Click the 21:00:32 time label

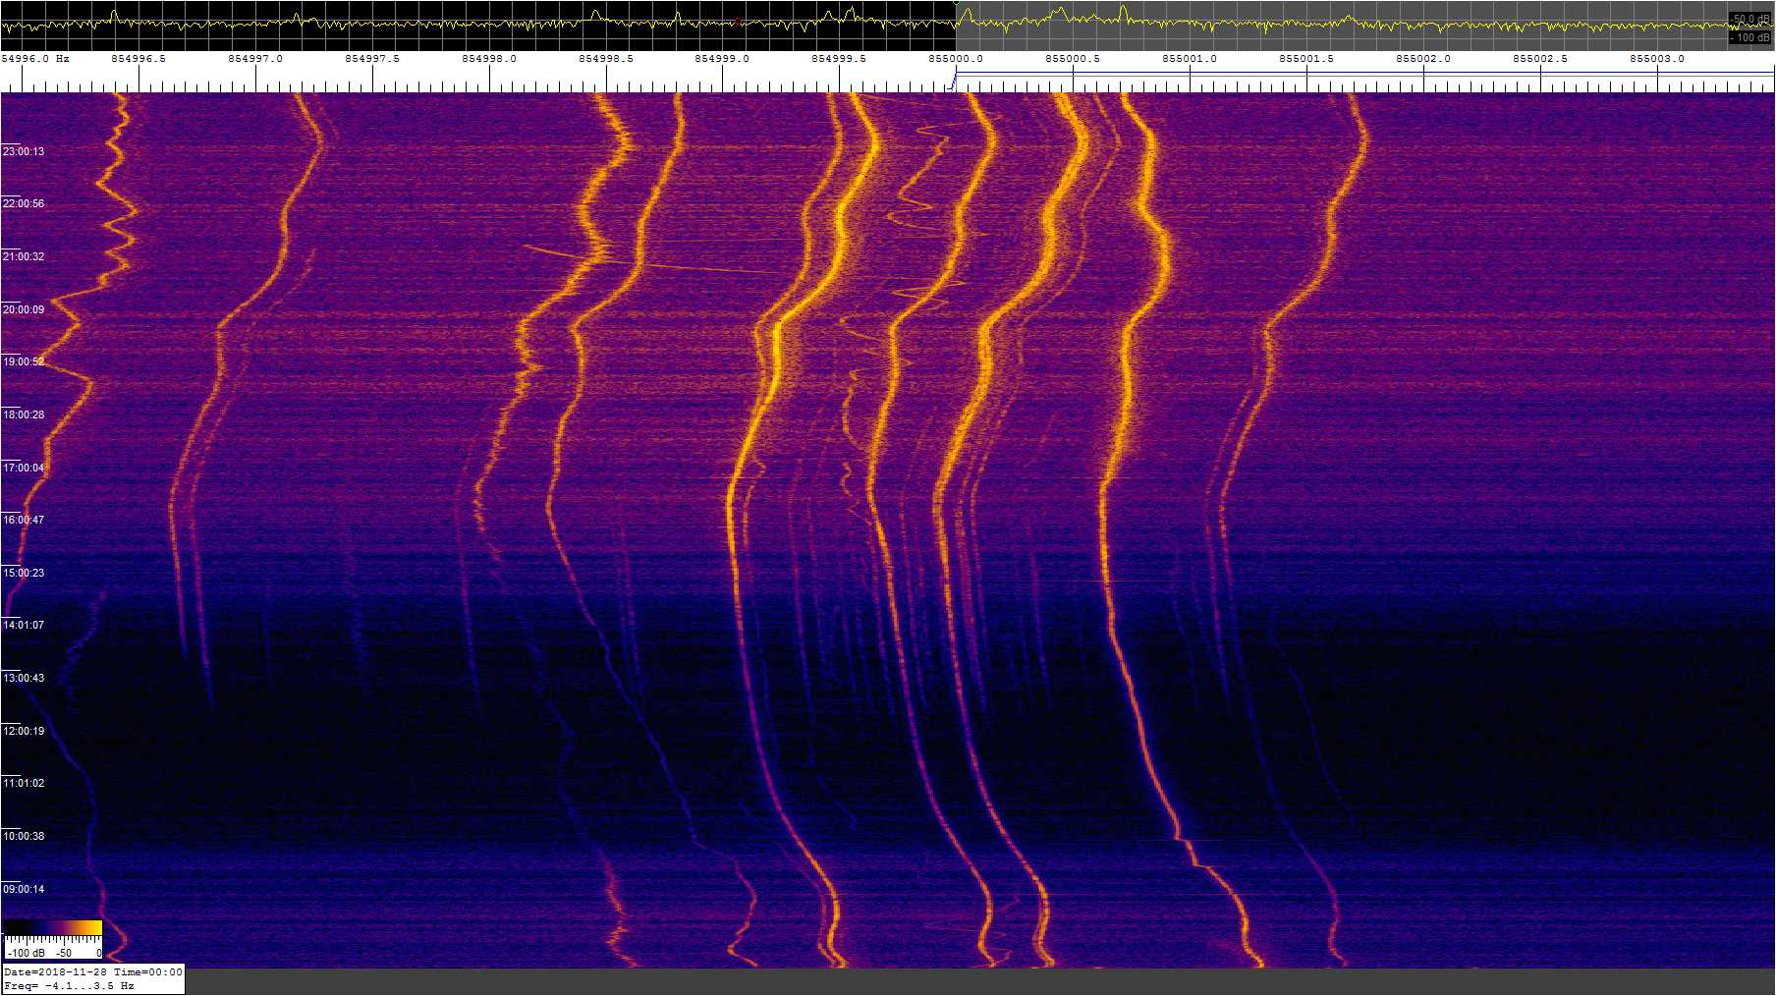coord(24,256)
